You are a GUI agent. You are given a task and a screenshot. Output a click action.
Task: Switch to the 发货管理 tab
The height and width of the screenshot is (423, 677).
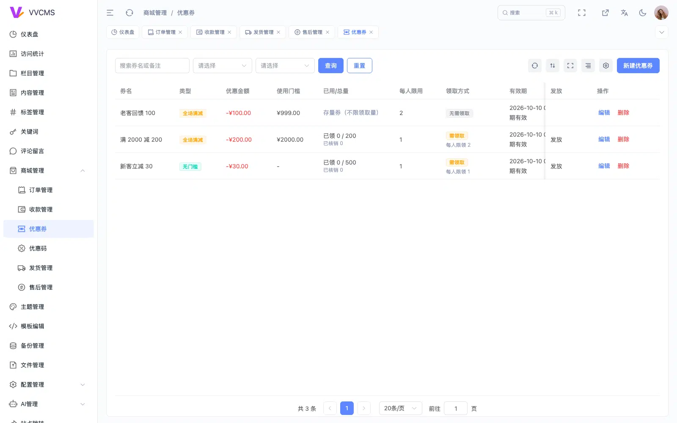coord(263,32)
